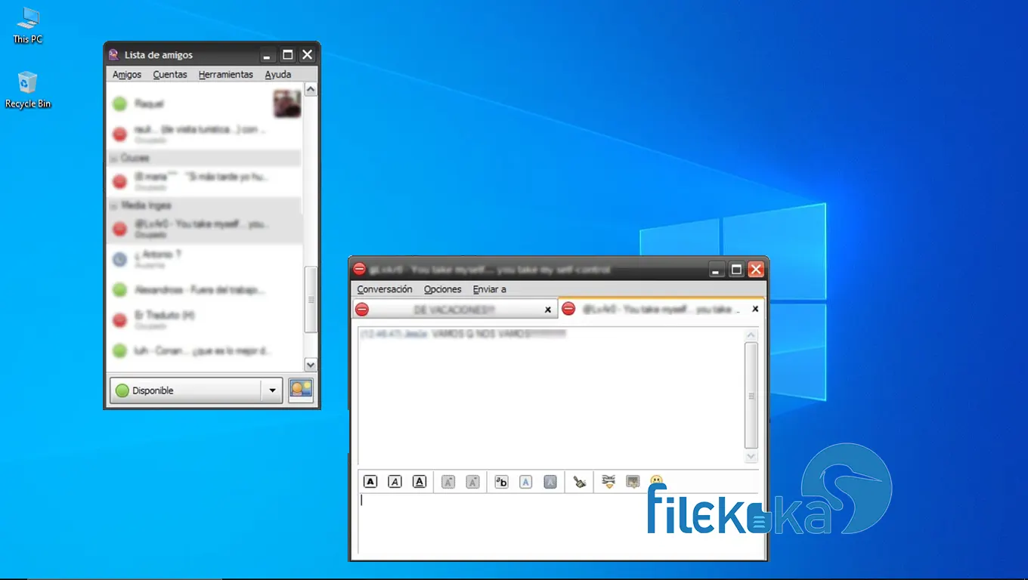Click red status icon in conversation title bar
1028x580 pixels.
tap(360, 269)
